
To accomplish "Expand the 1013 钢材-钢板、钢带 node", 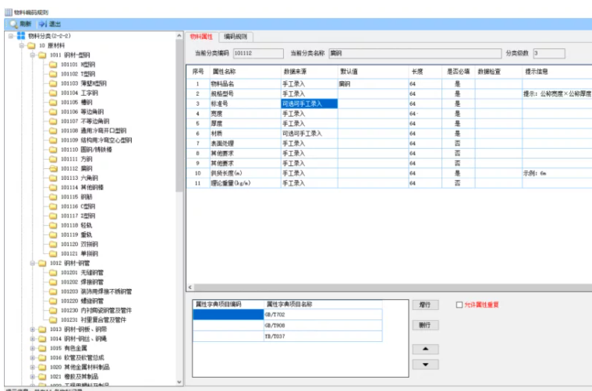I will 32,329.
